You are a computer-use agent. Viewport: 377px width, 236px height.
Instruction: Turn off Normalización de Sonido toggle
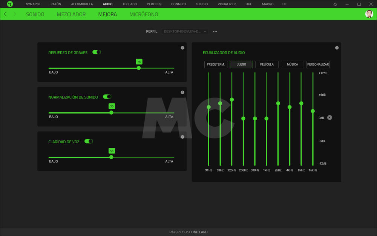107,97
